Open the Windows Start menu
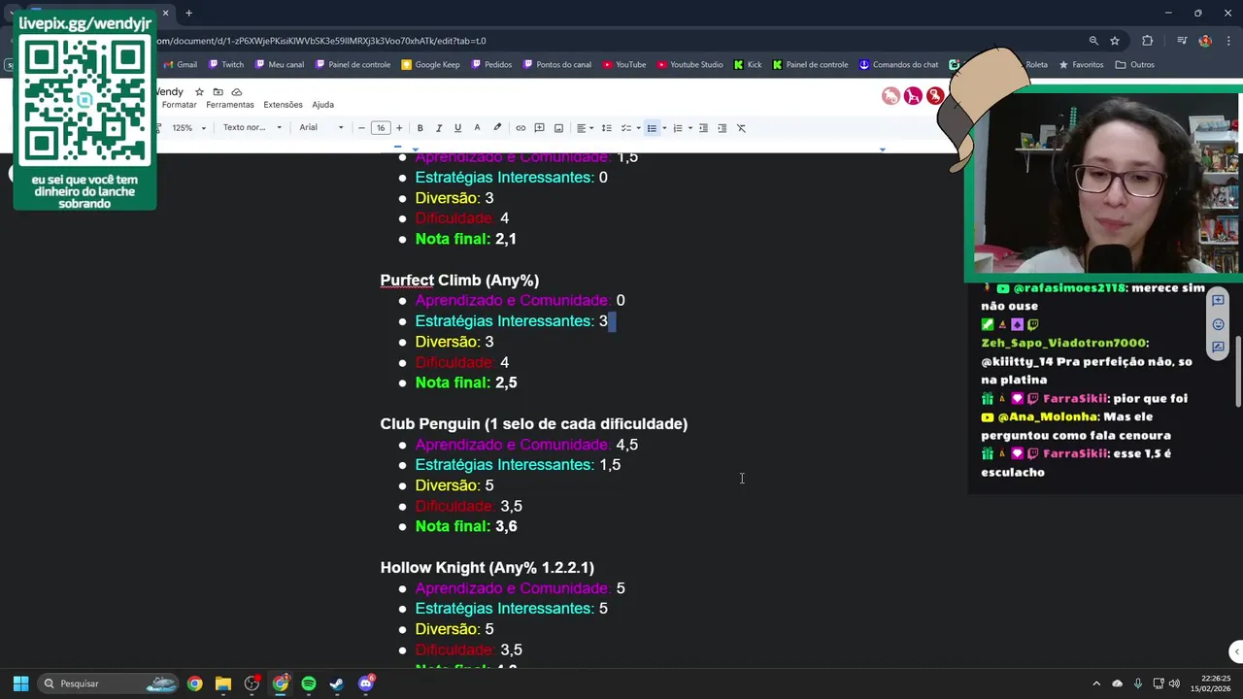Screen dimensions: 1243x699 (20, 683)
